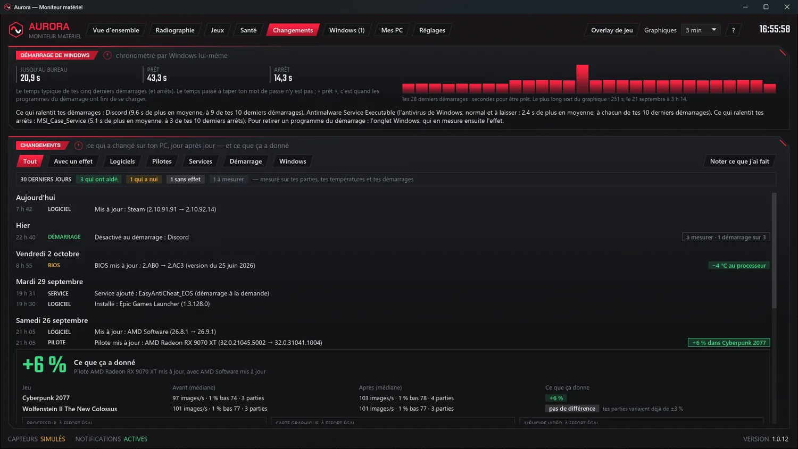
Task: Click the −4 °C au processeur badge
Action: 739,266
